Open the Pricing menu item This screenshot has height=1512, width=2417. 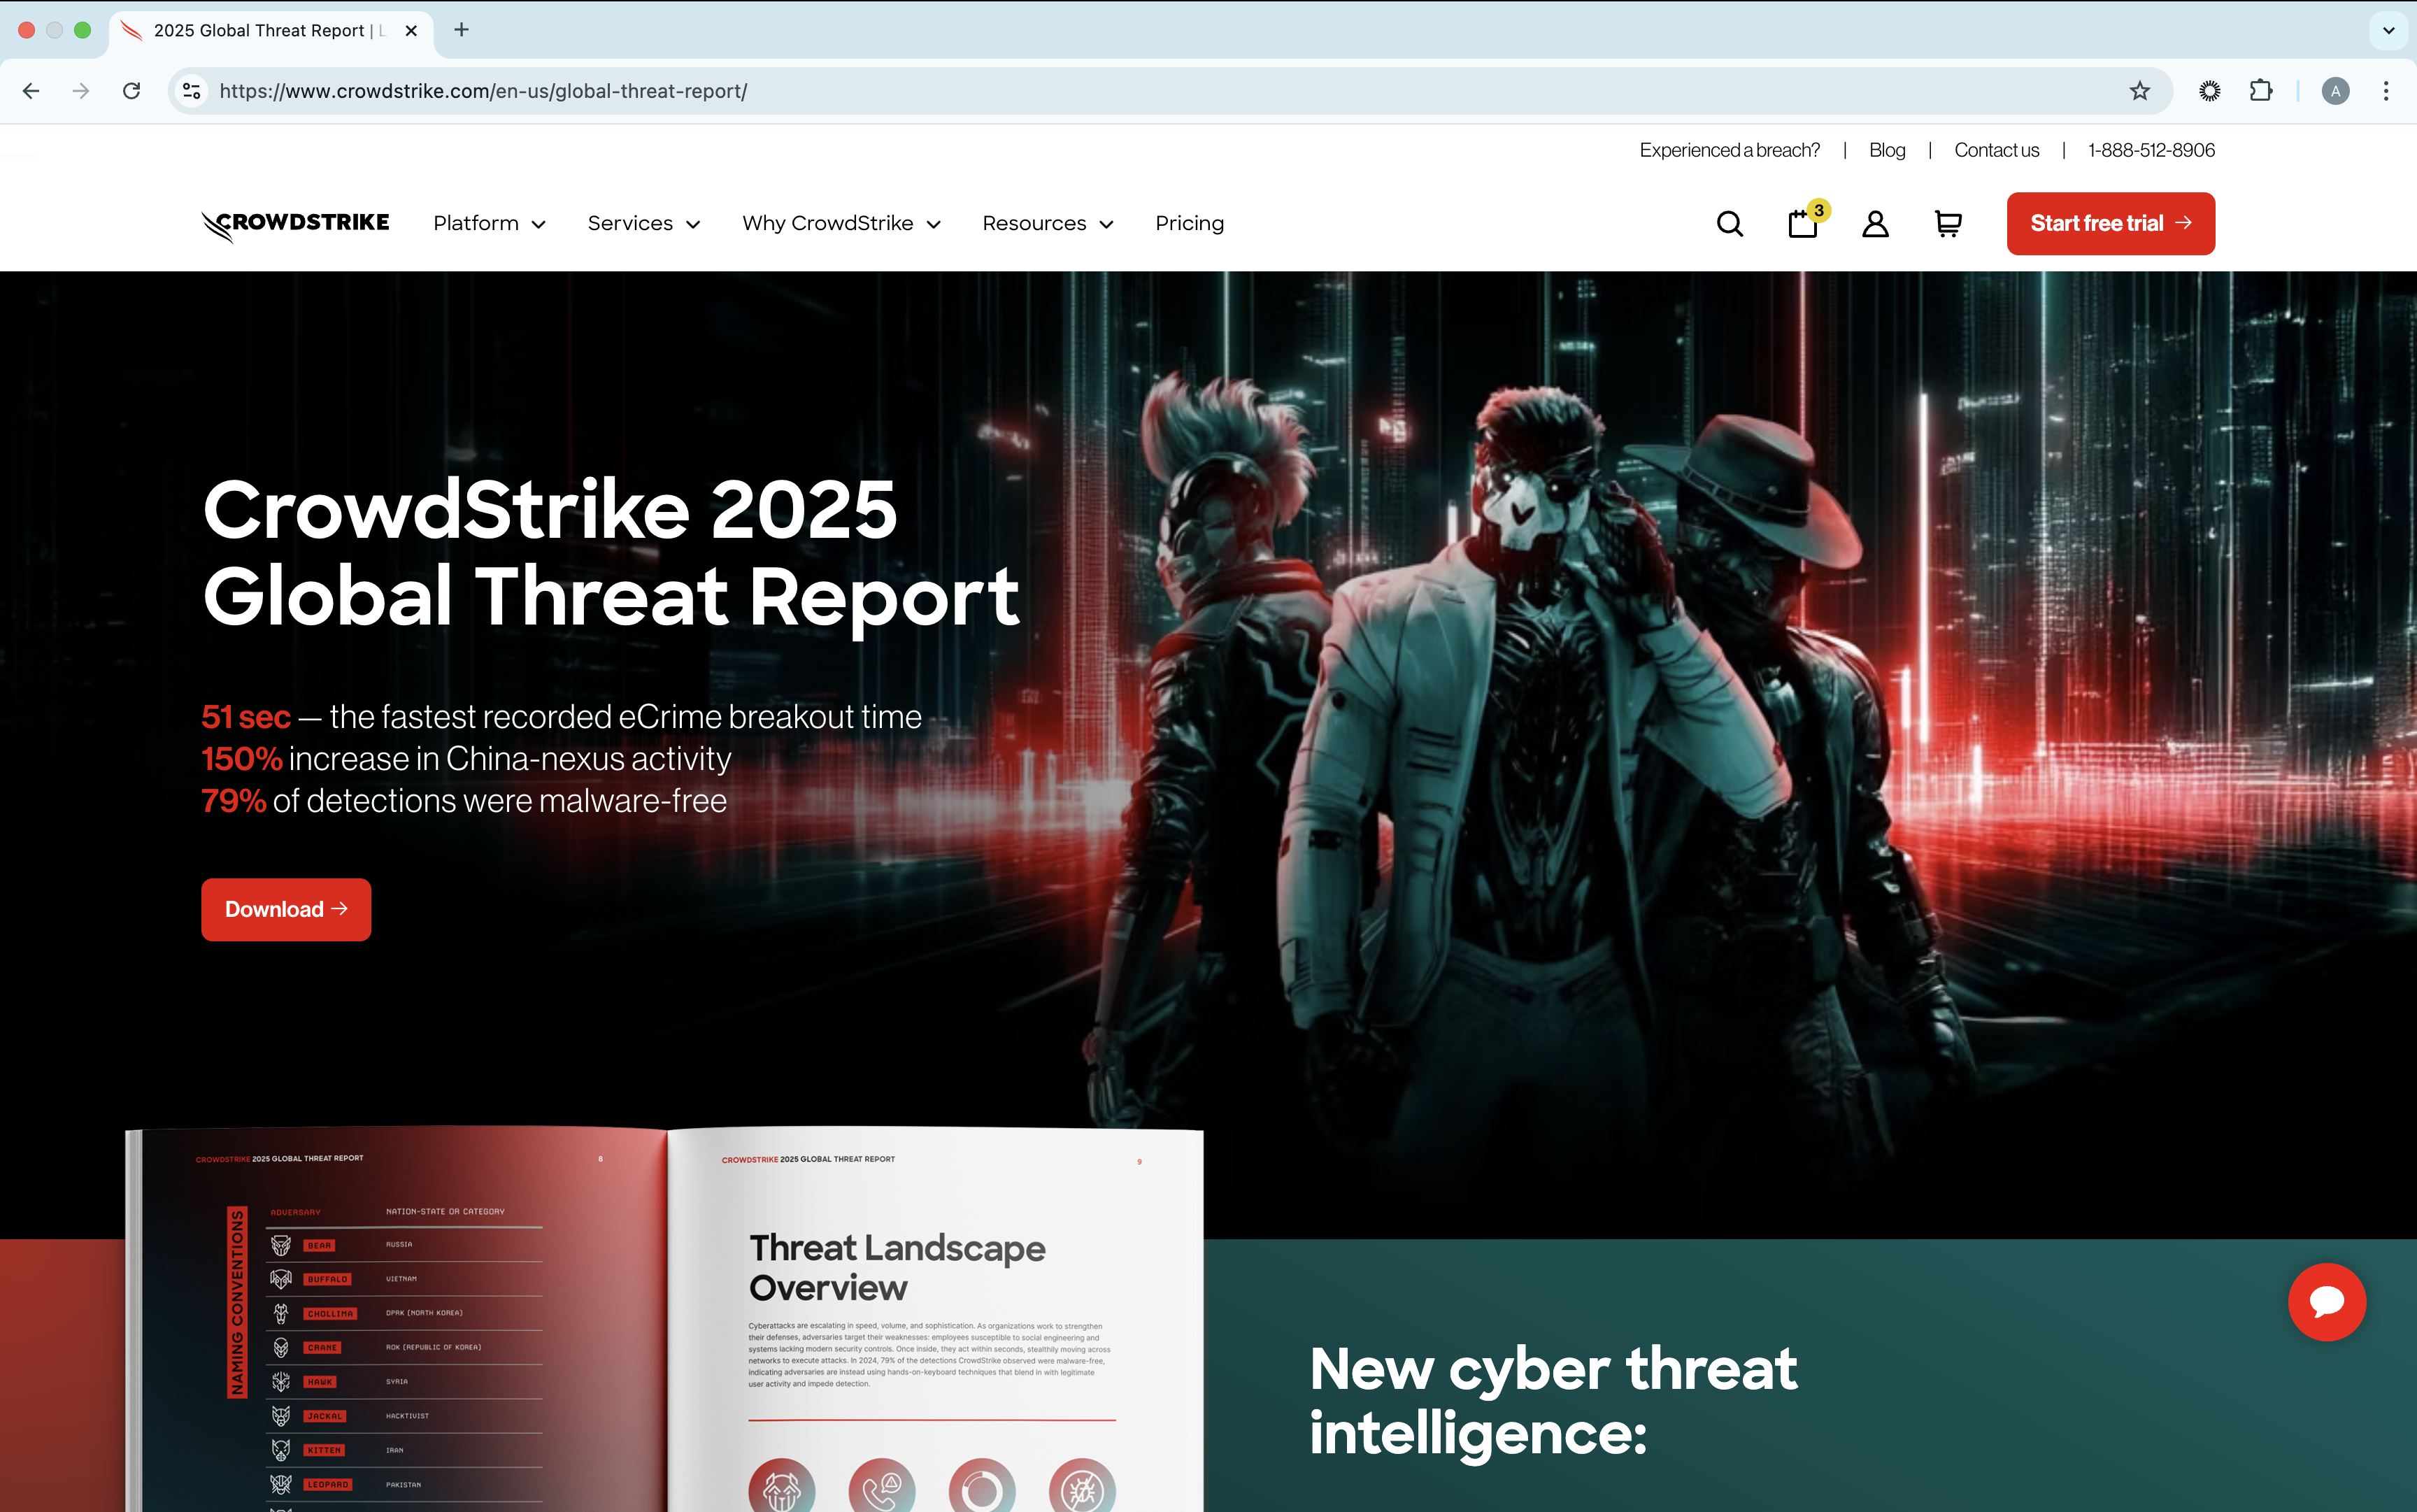(1189, 224)
